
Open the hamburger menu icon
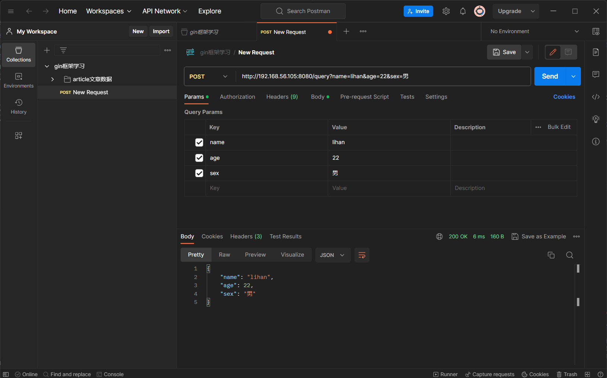pyautogui.click(x=11, y=11)
